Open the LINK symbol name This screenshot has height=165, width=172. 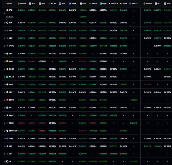(x=11, y=138)
